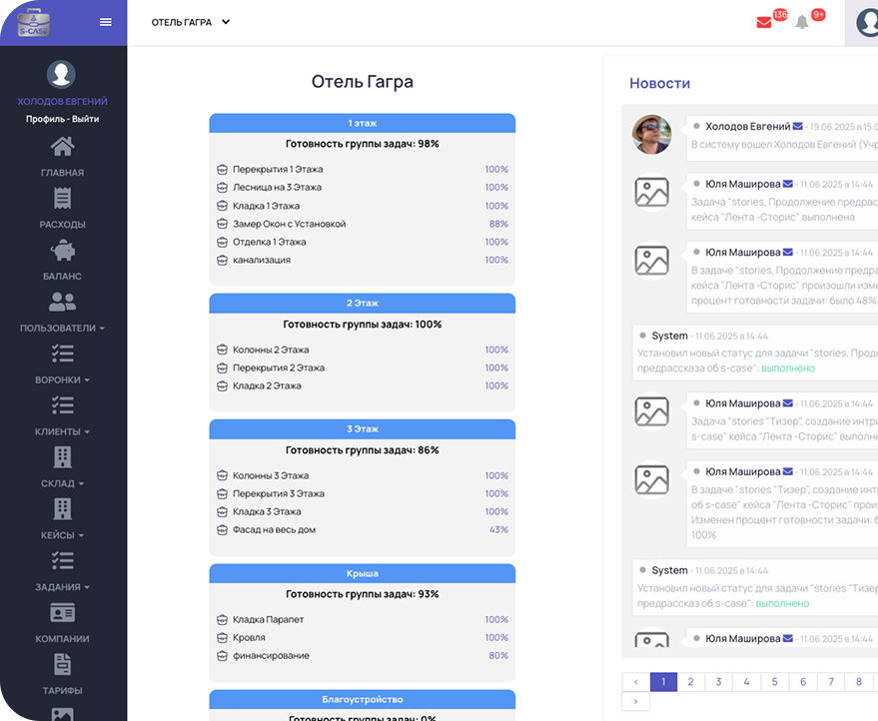
Task: Go to news page 5
Action: (775, 682)
